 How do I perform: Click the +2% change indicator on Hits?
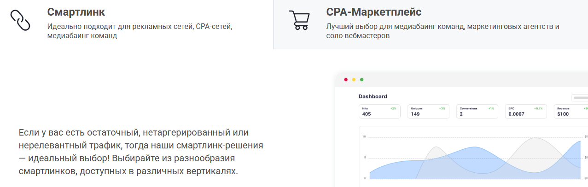pos(393,108)
